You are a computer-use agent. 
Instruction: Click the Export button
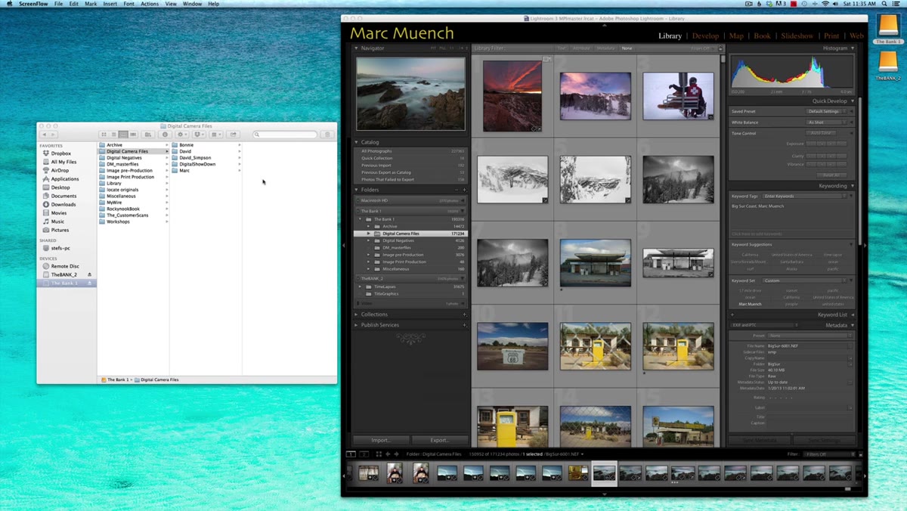click(x=439, y=440)
